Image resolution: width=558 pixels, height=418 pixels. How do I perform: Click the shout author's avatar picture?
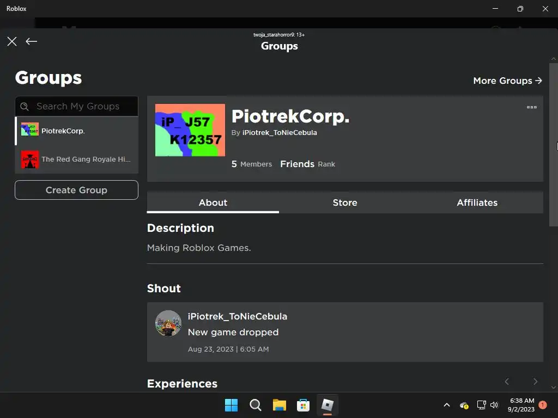(168, 323)
